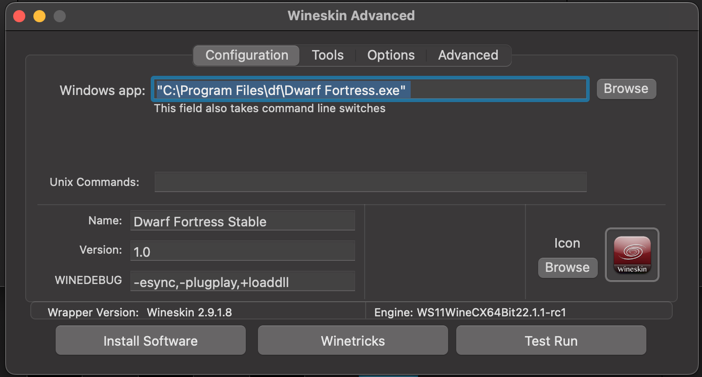Browse for the Windows app executable
The image size is (702, 377).
(626, 88)
